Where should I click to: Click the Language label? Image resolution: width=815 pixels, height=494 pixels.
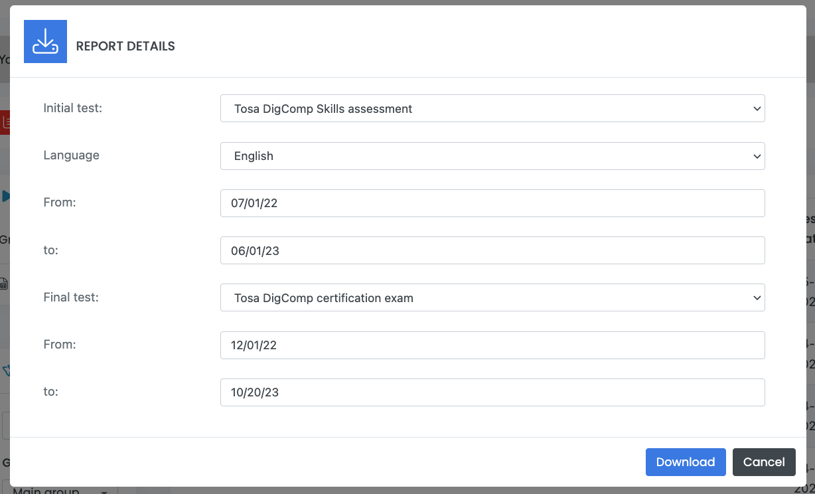click(71, 155)
